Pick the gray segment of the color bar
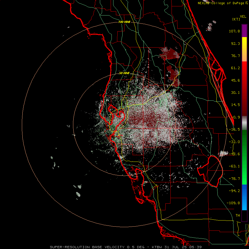This screenshot has width=249, height=249. [x=244, y=123]
